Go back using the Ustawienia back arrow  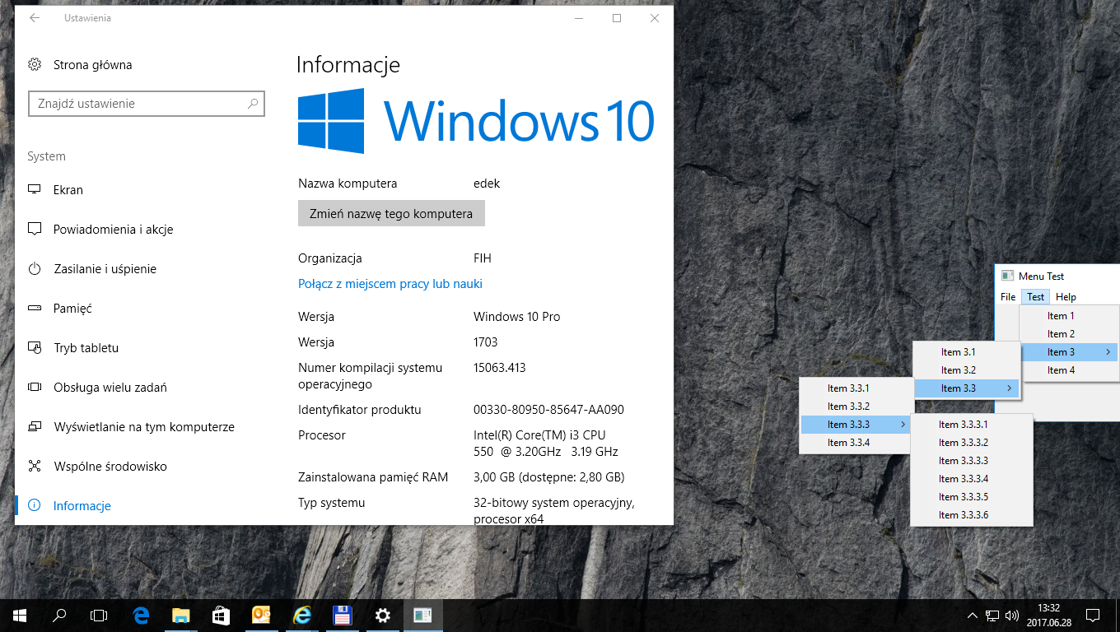pos(34,18)
